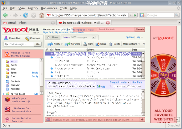Viewport: 182px width, 129px height.
Task: Empty the Spam folder
Action: [x=35, y=73]
